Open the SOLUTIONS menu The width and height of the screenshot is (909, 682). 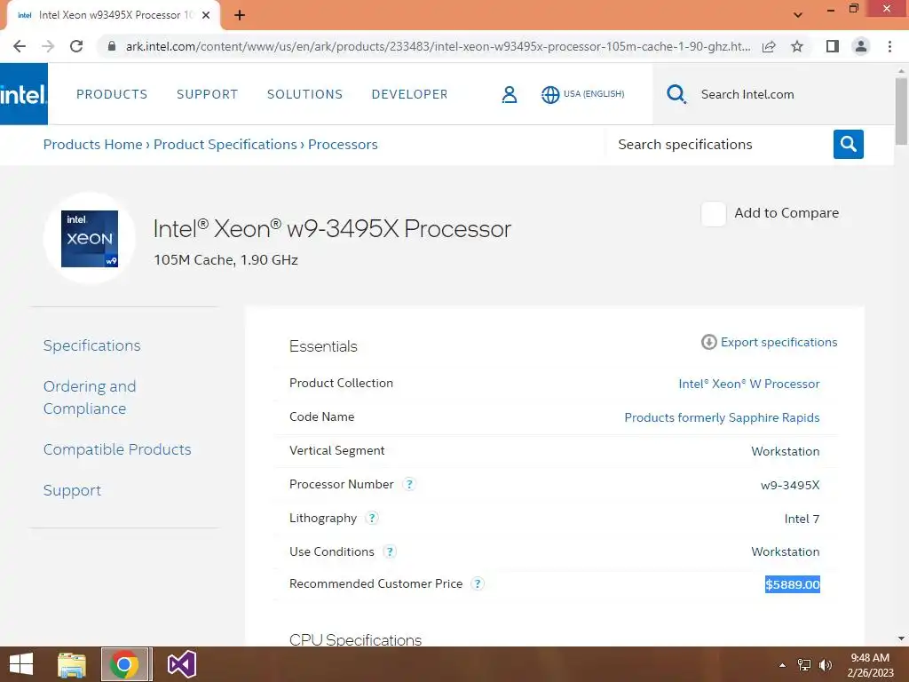coord(305,94)
